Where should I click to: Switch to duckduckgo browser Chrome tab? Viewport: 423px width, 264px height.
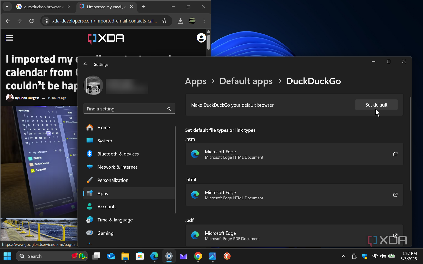coord(44,7)
